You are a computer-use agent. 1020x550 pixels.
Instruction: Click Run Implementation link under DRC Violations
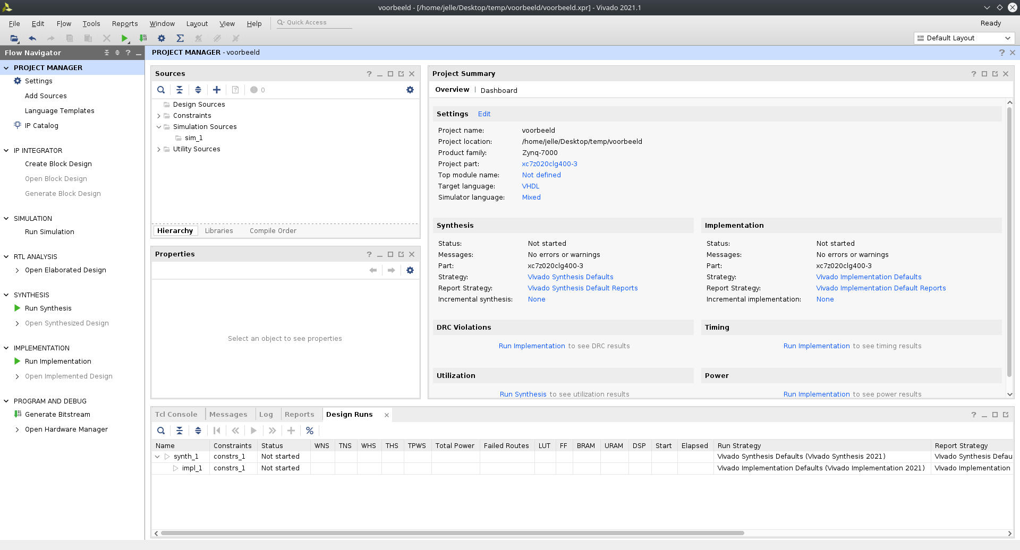[x=532, y=346]
